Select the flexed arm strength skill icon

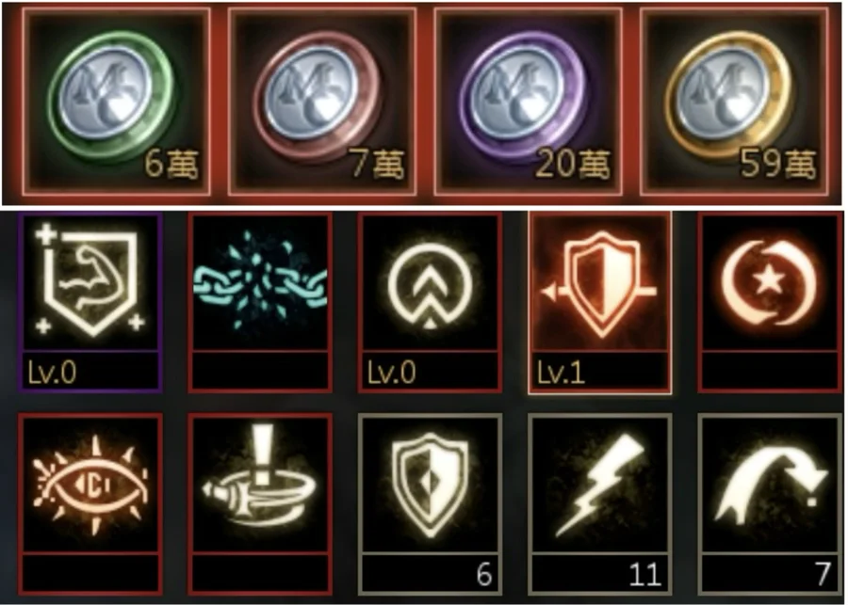pyautogui.click(x=90, y=301)
